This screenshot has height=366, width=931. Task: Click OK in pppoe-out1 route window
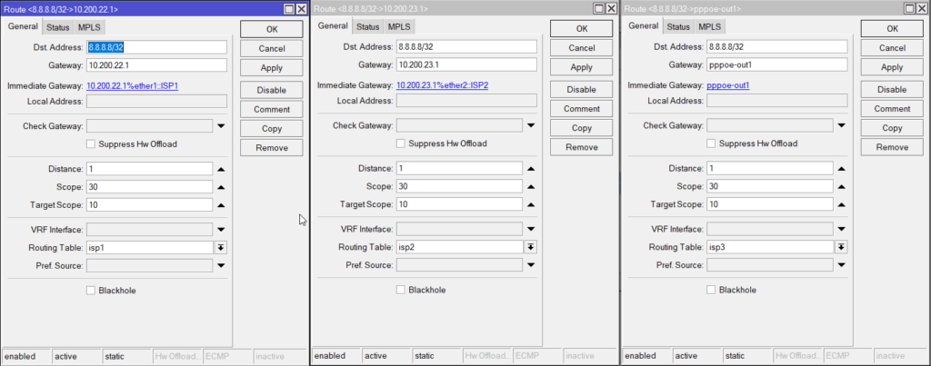pos(893,28)
